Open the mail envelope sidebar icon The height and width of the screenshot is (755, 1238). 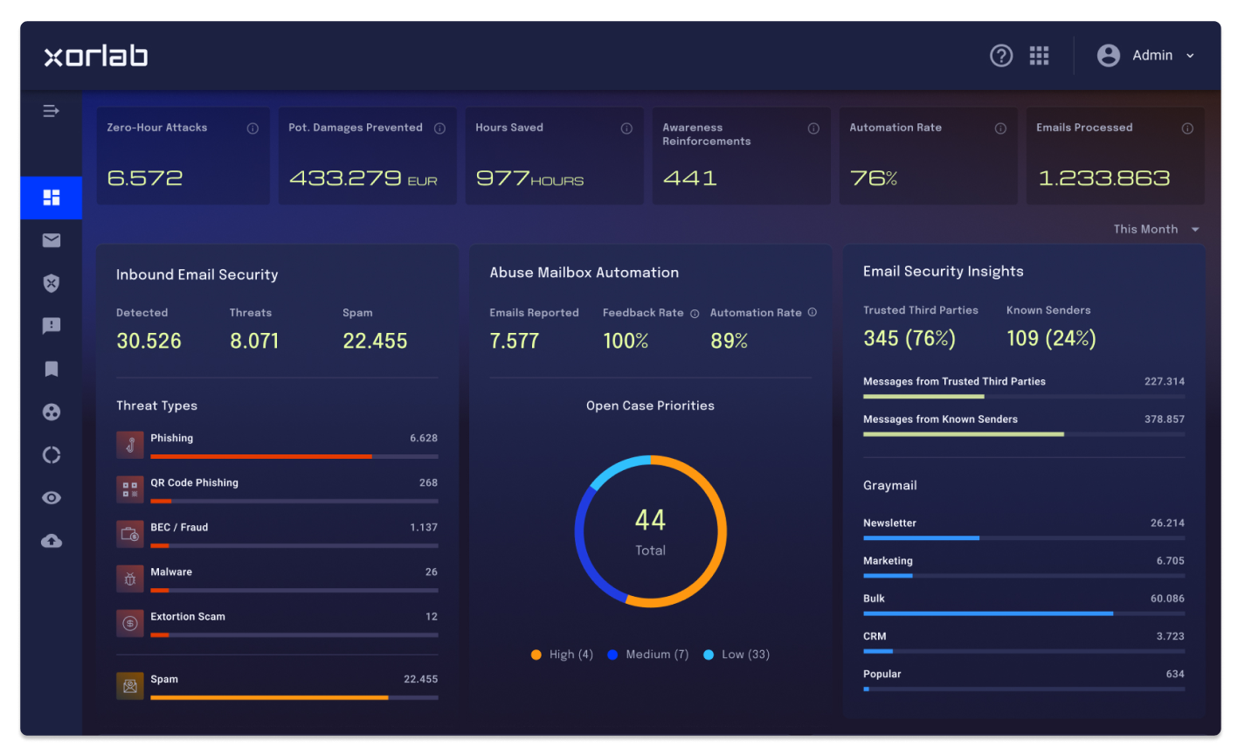click(52, 240)
